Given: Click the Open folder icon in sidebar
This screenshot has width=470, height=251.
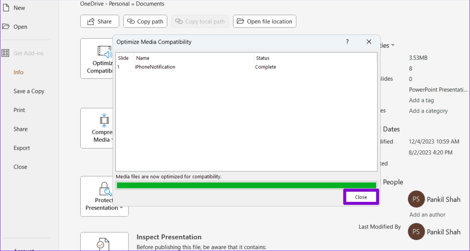Looking at the screenshot, I should click(5, 26).
